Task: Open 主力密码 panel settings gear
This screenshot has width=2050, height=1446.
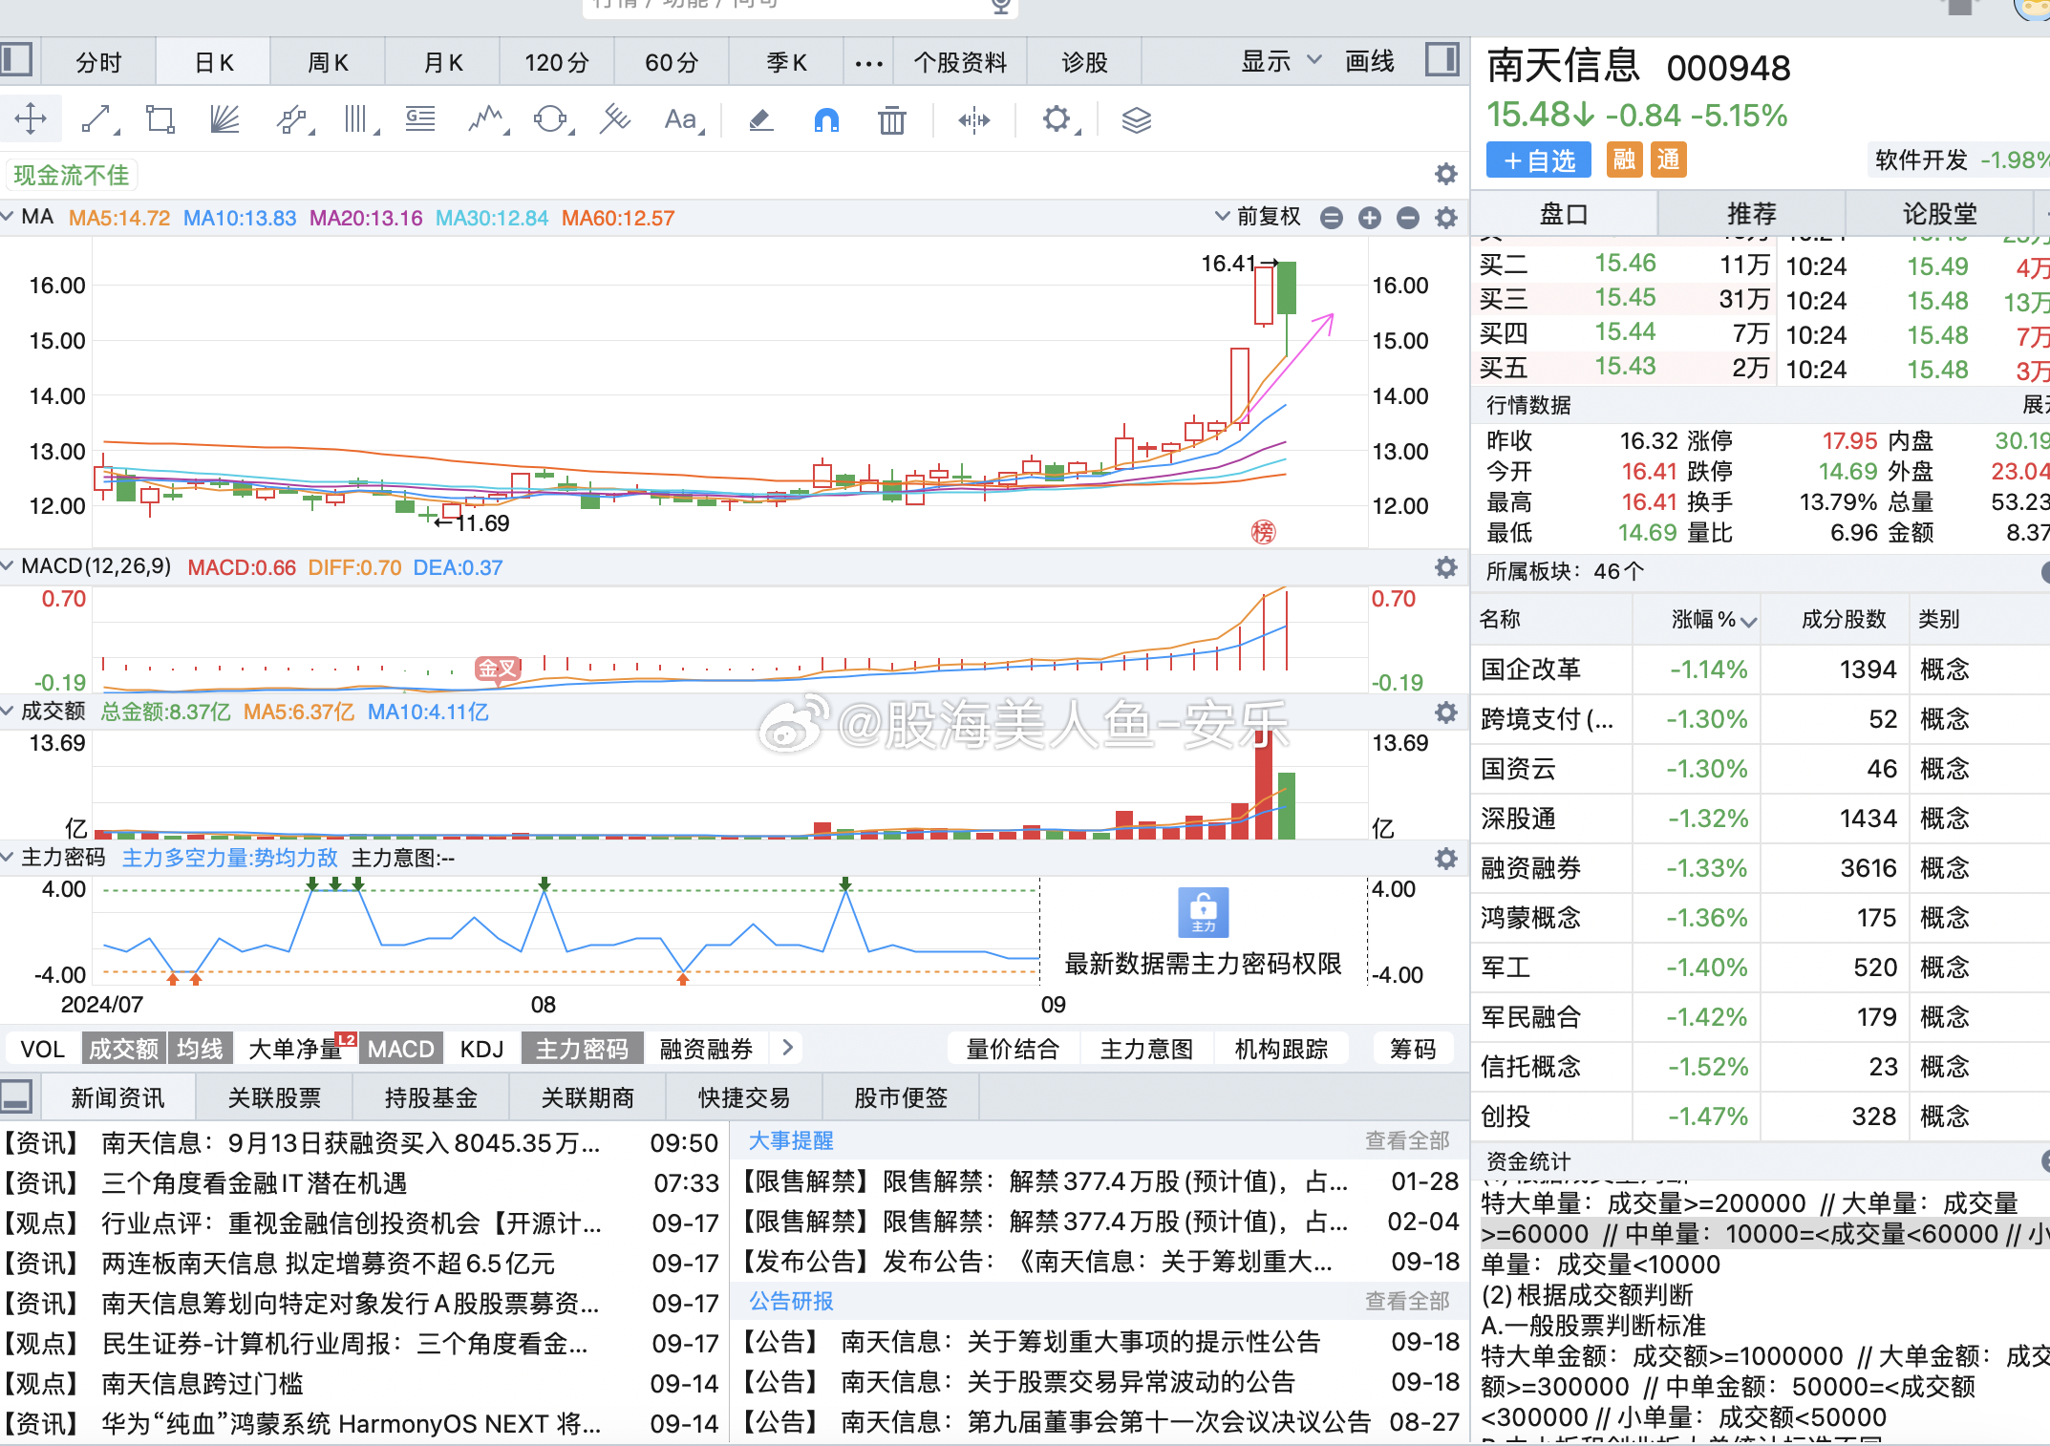Action: [1446, 859]
